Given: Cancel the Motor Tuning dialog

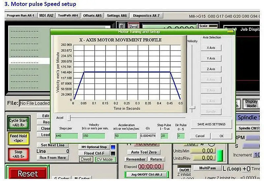Looking at the screenshot, I should pos(200,136).
